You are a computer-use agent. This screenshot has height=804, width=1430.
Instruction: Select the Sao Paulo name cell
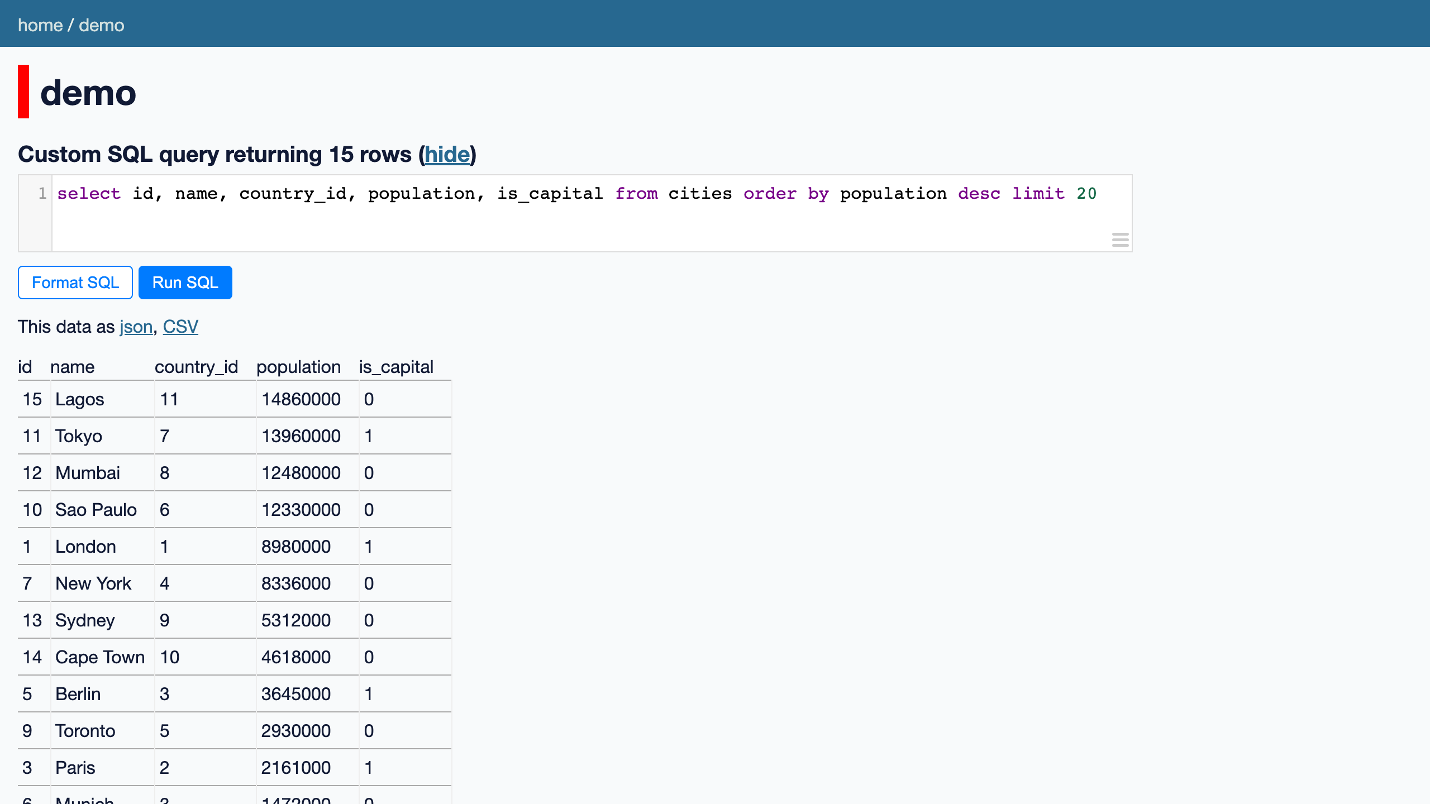point(102,510)
